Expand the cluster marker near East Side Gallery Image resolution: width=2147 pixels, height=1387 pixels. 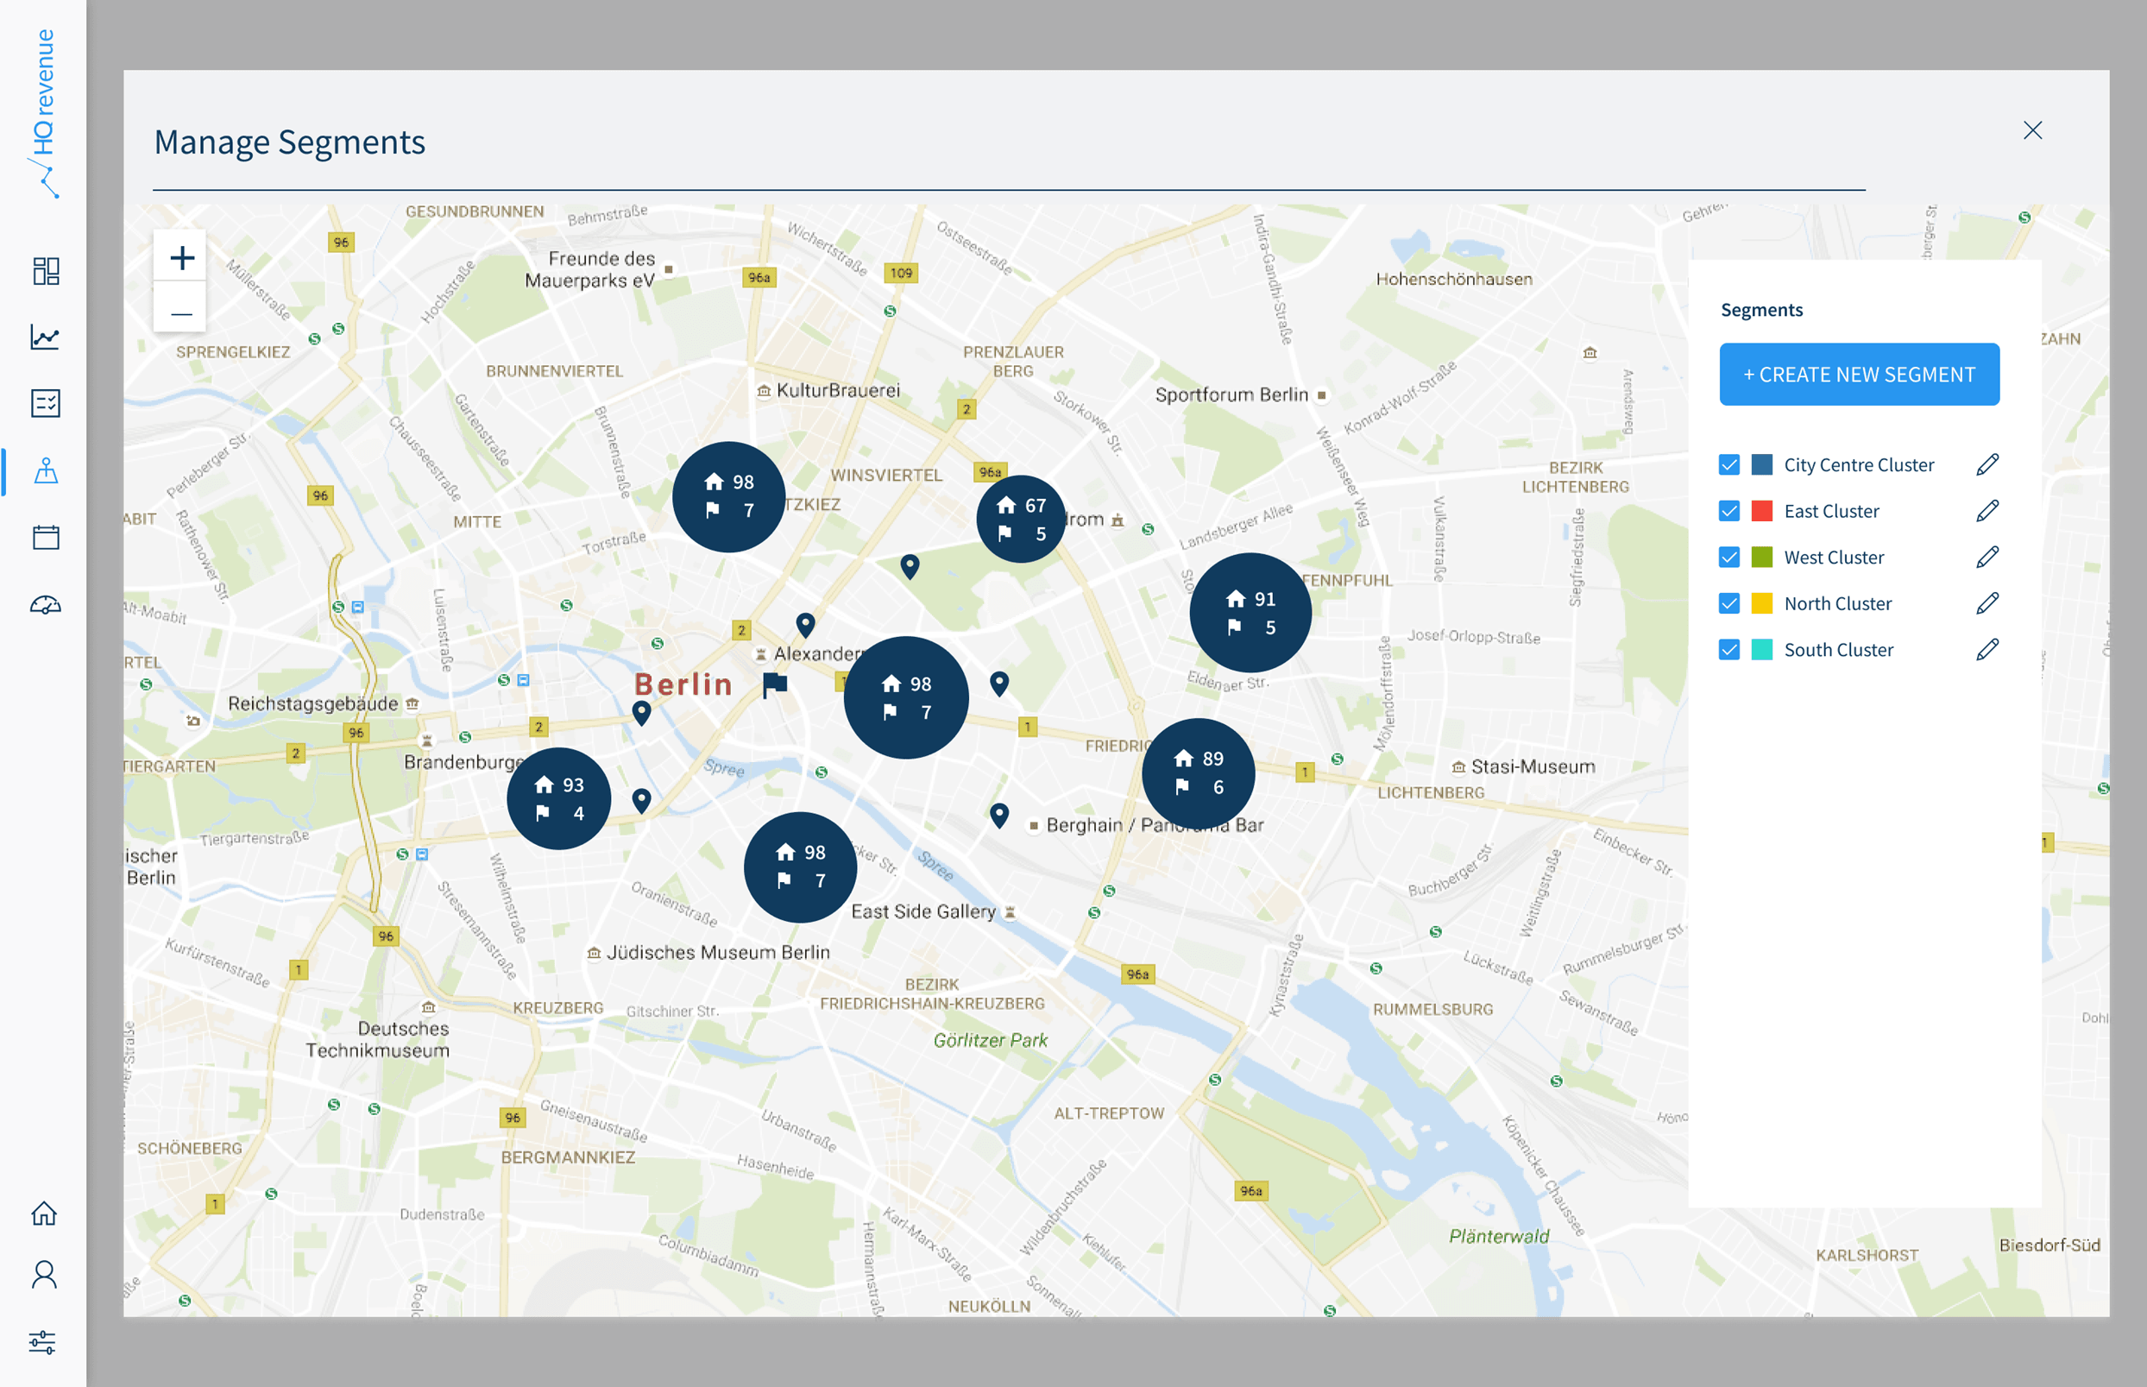(799, 867)
